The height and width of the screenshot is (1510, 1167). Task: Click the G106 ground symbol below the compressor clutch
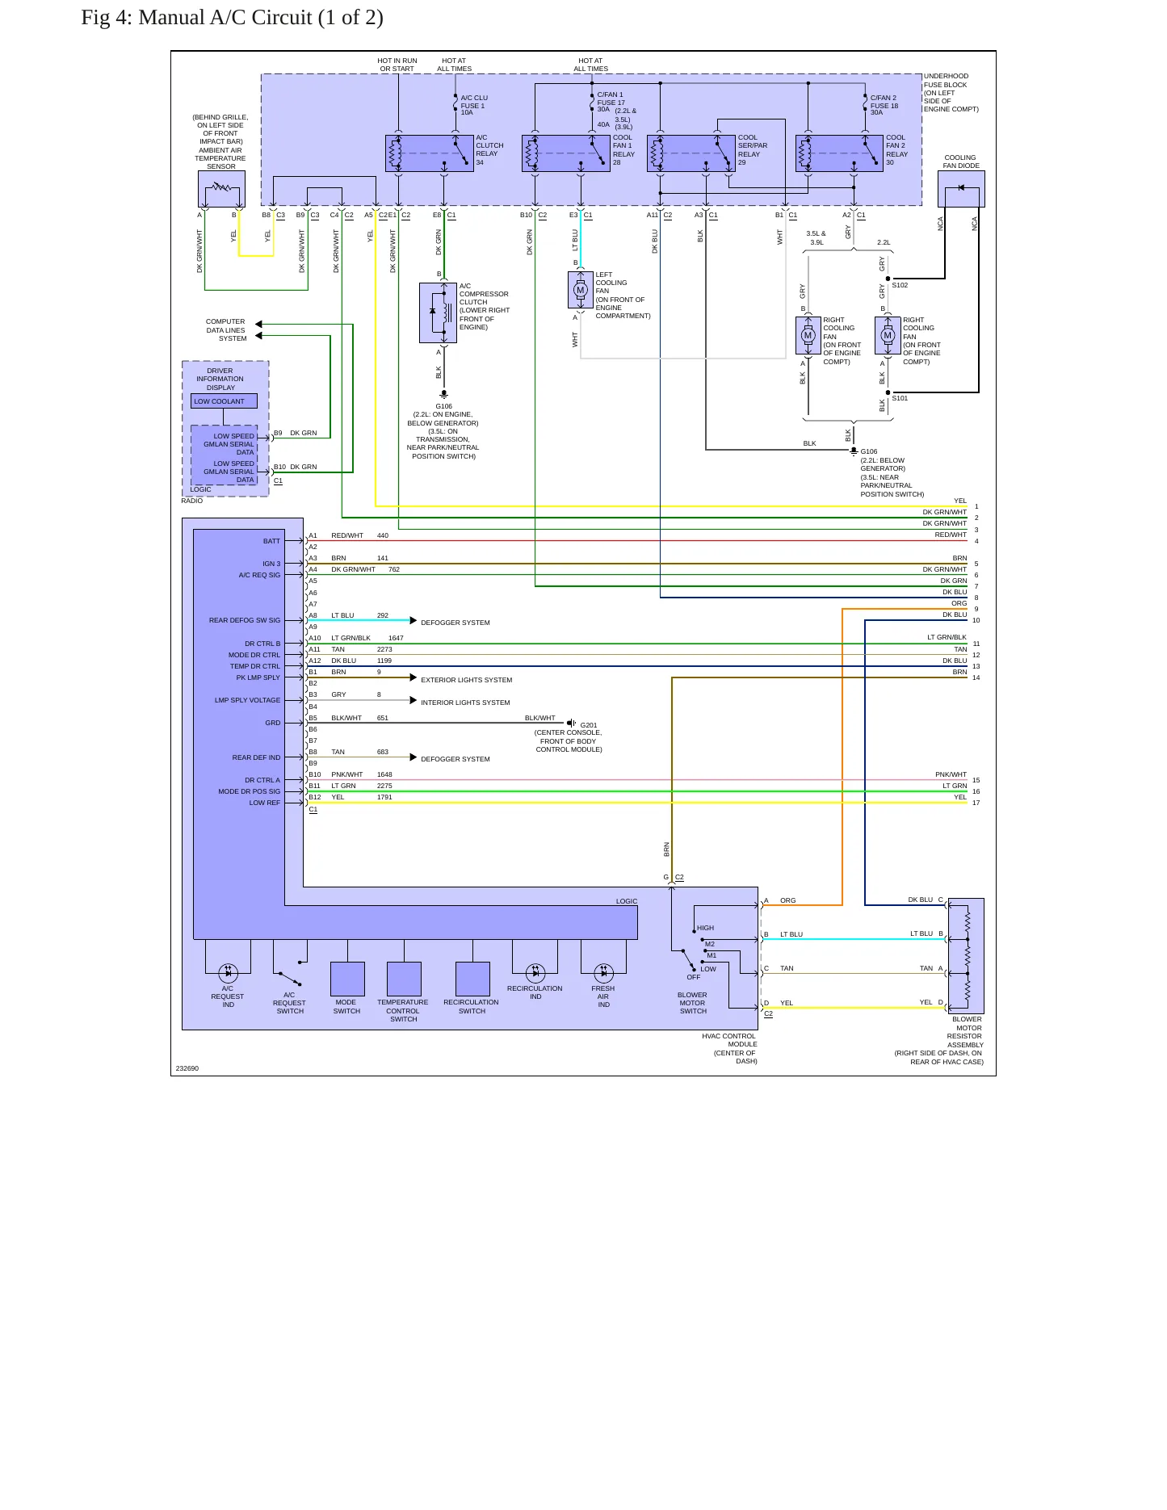coord(443,395)
